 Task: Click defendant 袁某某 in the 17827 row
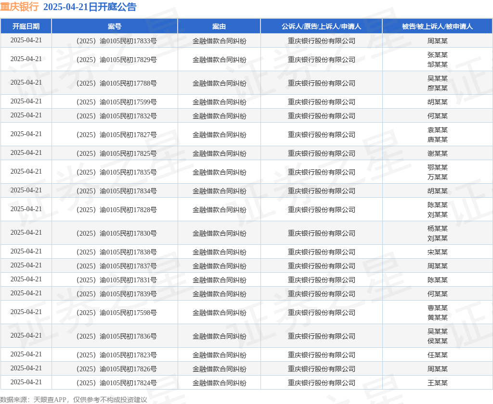(x=437, y=130)
